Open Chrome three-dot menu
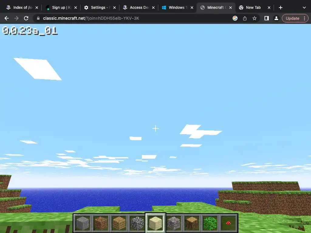Screen dimensions: 311x233 point(304,18)
